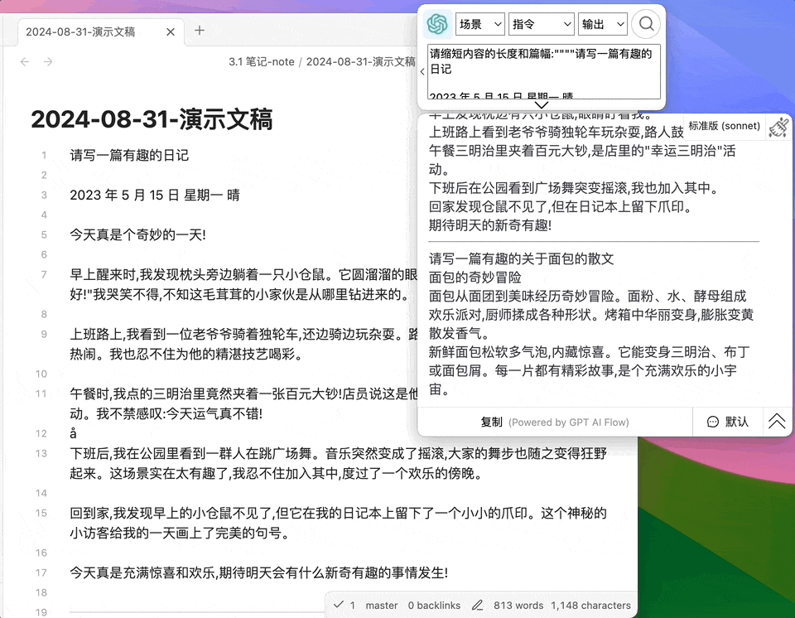Collapse results with double up chevron

(777, 421)
